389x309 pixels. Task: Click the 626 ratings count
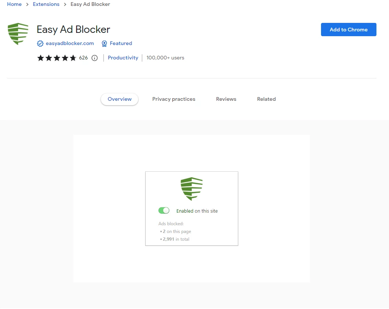point(83,58)
